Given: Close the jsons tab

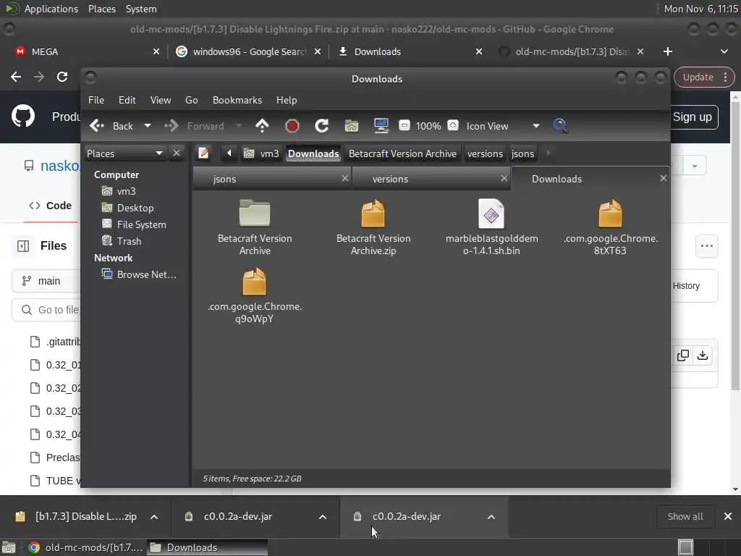Looking at the screenshot, I should pos(345,178).
